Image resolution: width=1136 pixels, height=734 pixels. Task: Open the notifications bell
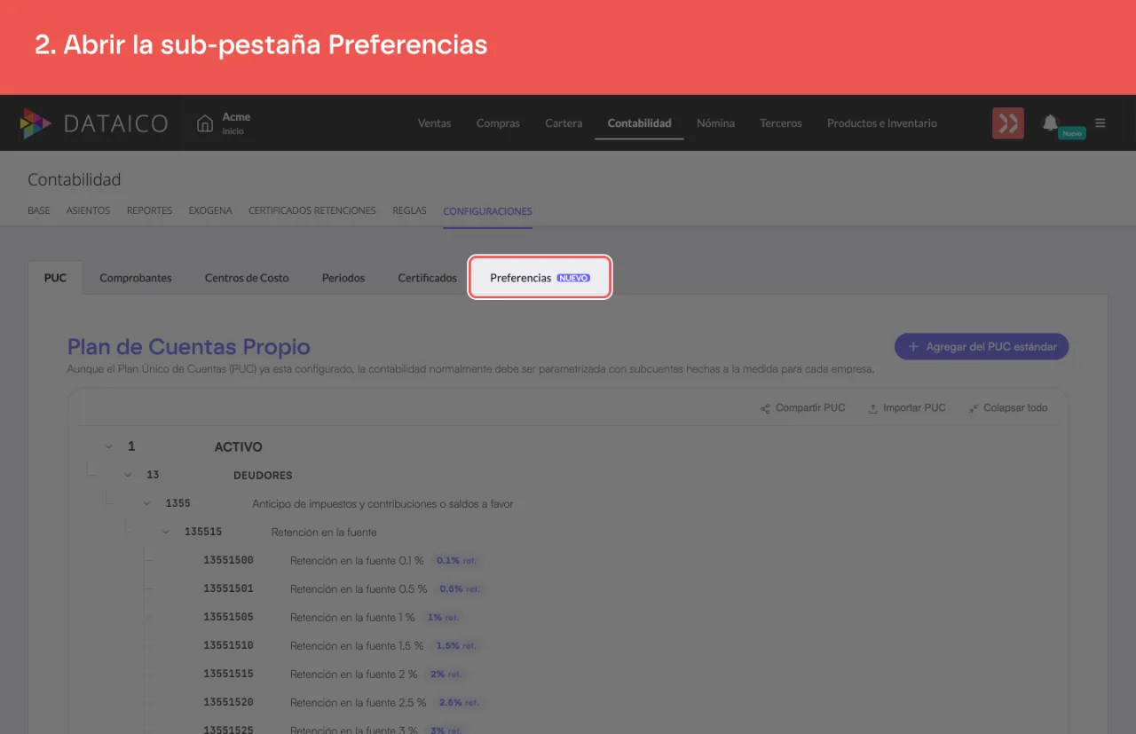pos(1051,122)
